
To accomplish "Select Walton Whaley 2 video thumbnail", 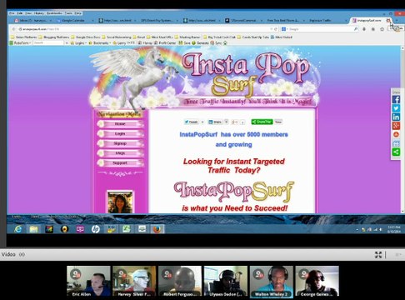I will (272, 282).
